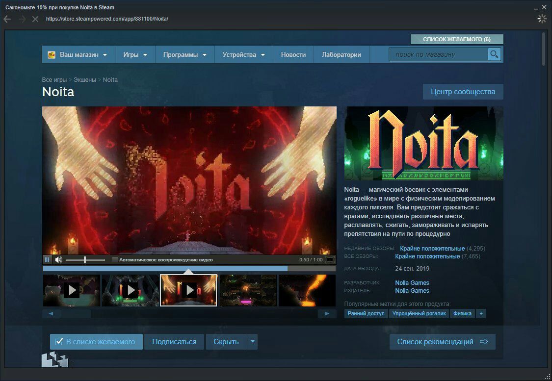Click the 'Скрыть' ignore button
The image size is (552, 381).
tap(226, 342)
